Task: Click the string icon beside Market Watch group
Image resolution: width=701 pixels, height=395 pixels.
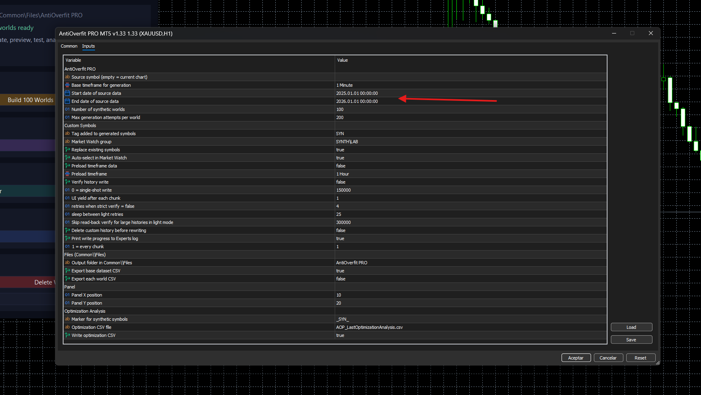Action: coord(67,142)
